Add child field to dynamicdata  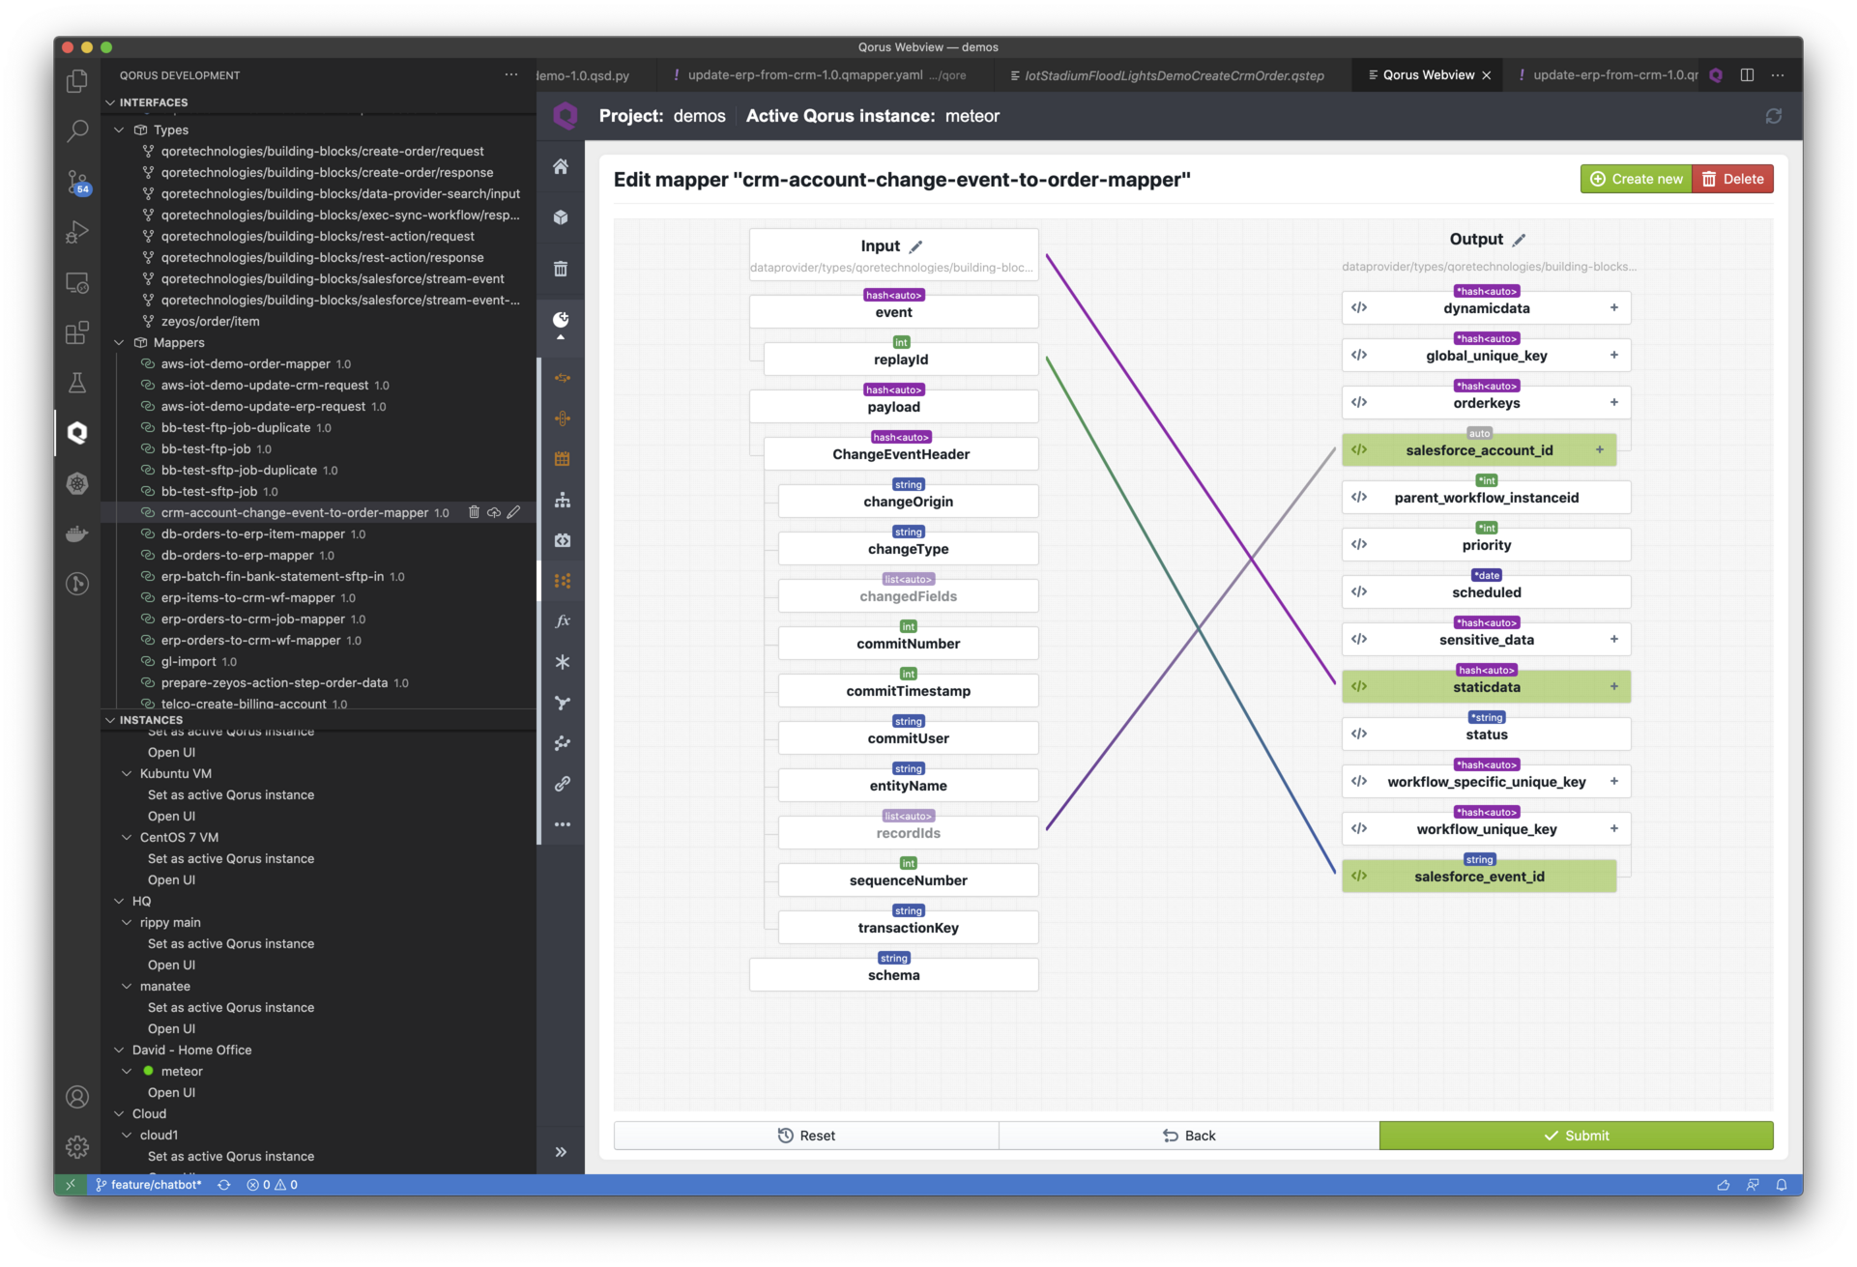pos(1614,308)
